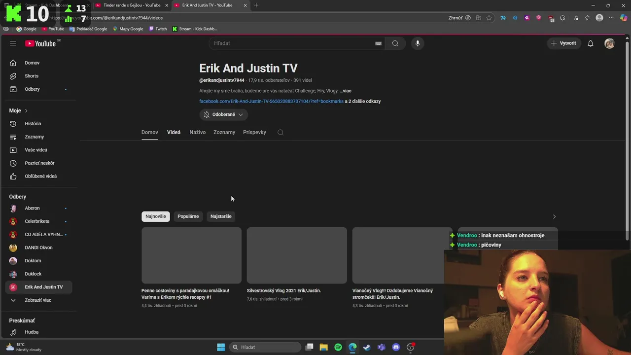Screen dimensions: 631x355
Task: Open Copilot icon in browser toolbar
Action: click(x=623, y=18)
